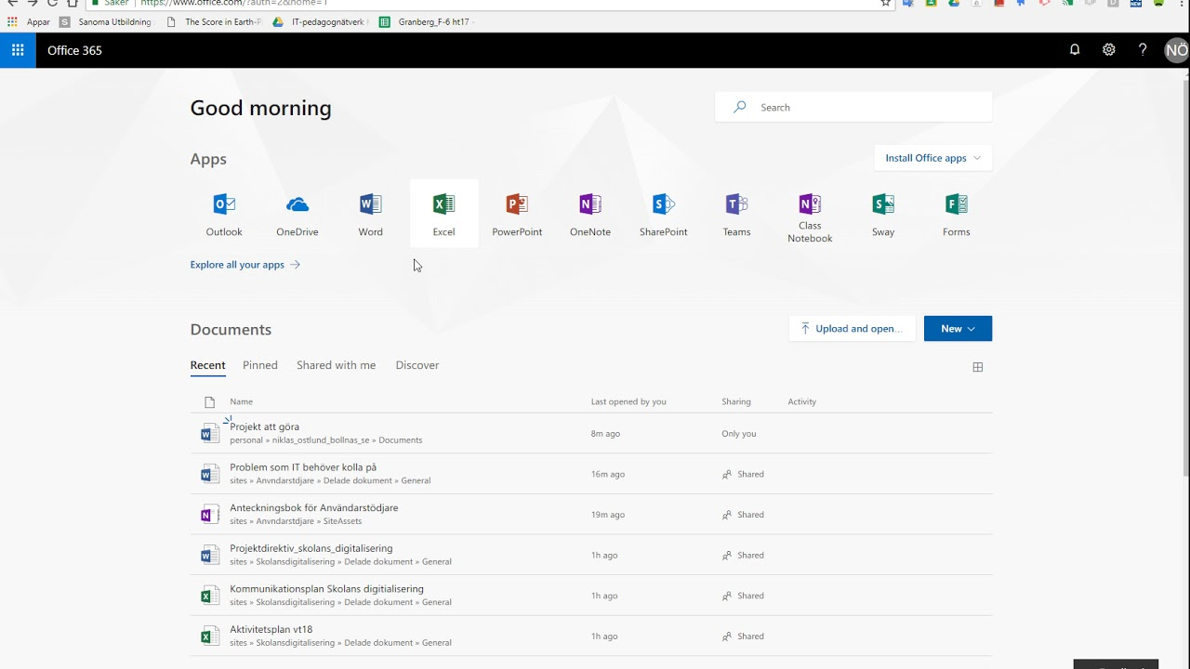Viewport: 1190px width, 669px height.
Task: Click the OneNote icon for Anteckningsbok för Användarstödjare
Action: click(x=210, y=514)
